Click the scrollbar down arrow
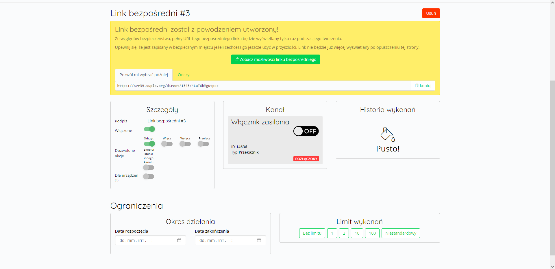The width and height of the screenshot is (555, 269). (x=552, y=267)
